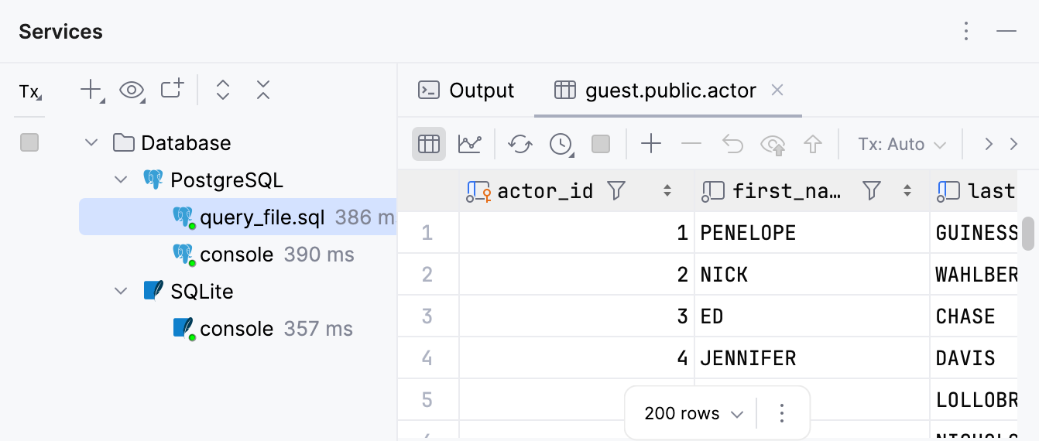The image size is (1039, 441).
Task: Select the ED cell
Action: [812, 316]
